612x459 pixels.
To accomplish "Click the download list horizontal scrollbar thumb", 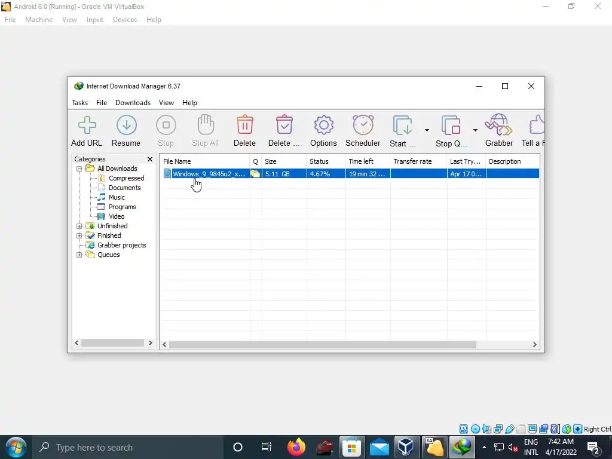I will [x=322, y=344].
